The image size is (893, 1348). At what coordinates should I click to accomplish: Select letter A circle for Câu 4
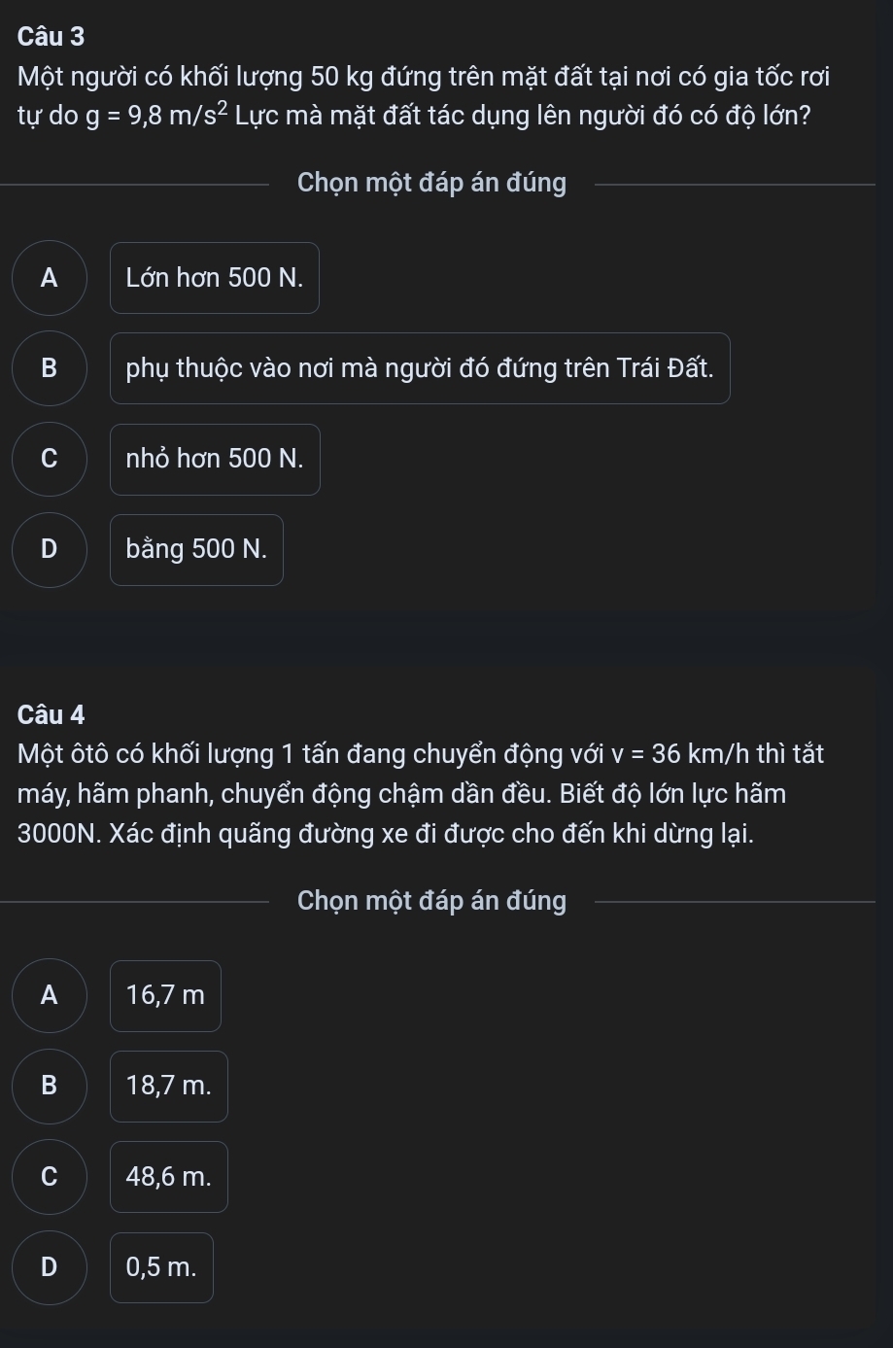point(50,995)
